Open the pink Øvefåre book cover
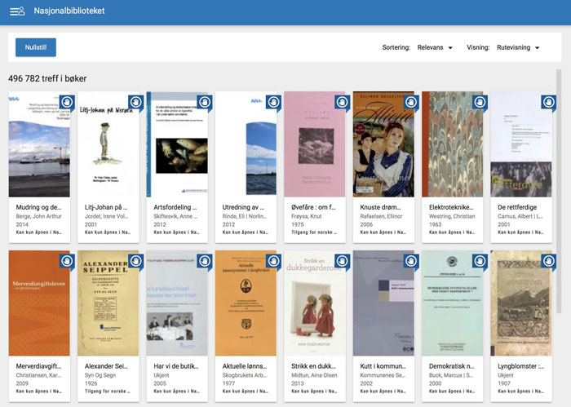Image resolution: width=571 pixels, height=407 pixels. click(315, 144)
